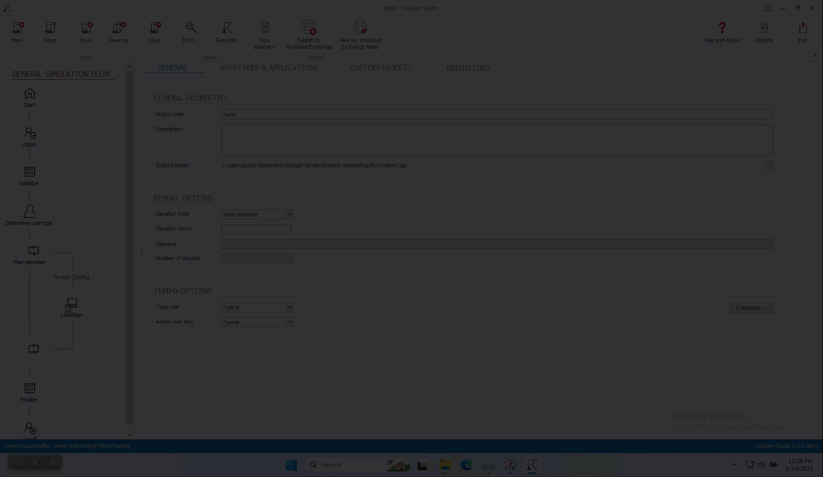This screenshot has width=823, height=477.
Task: Open the Find tool
Action: tap(191, 32)
